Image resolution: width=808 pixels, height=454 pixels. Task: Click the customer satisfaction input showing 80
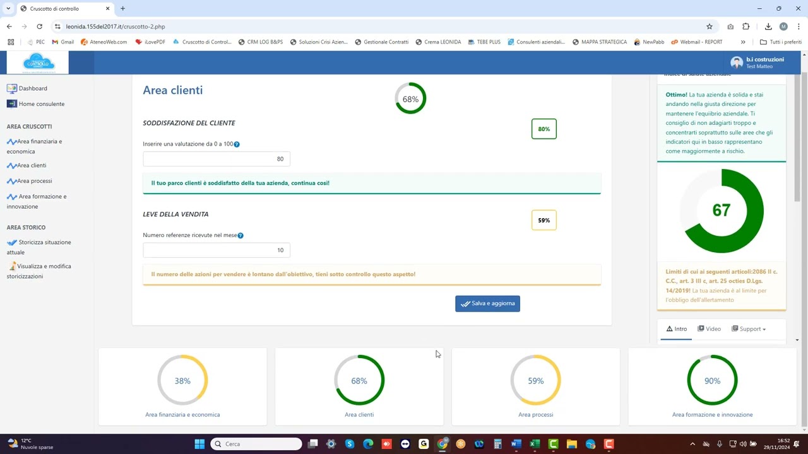point(217,159)
